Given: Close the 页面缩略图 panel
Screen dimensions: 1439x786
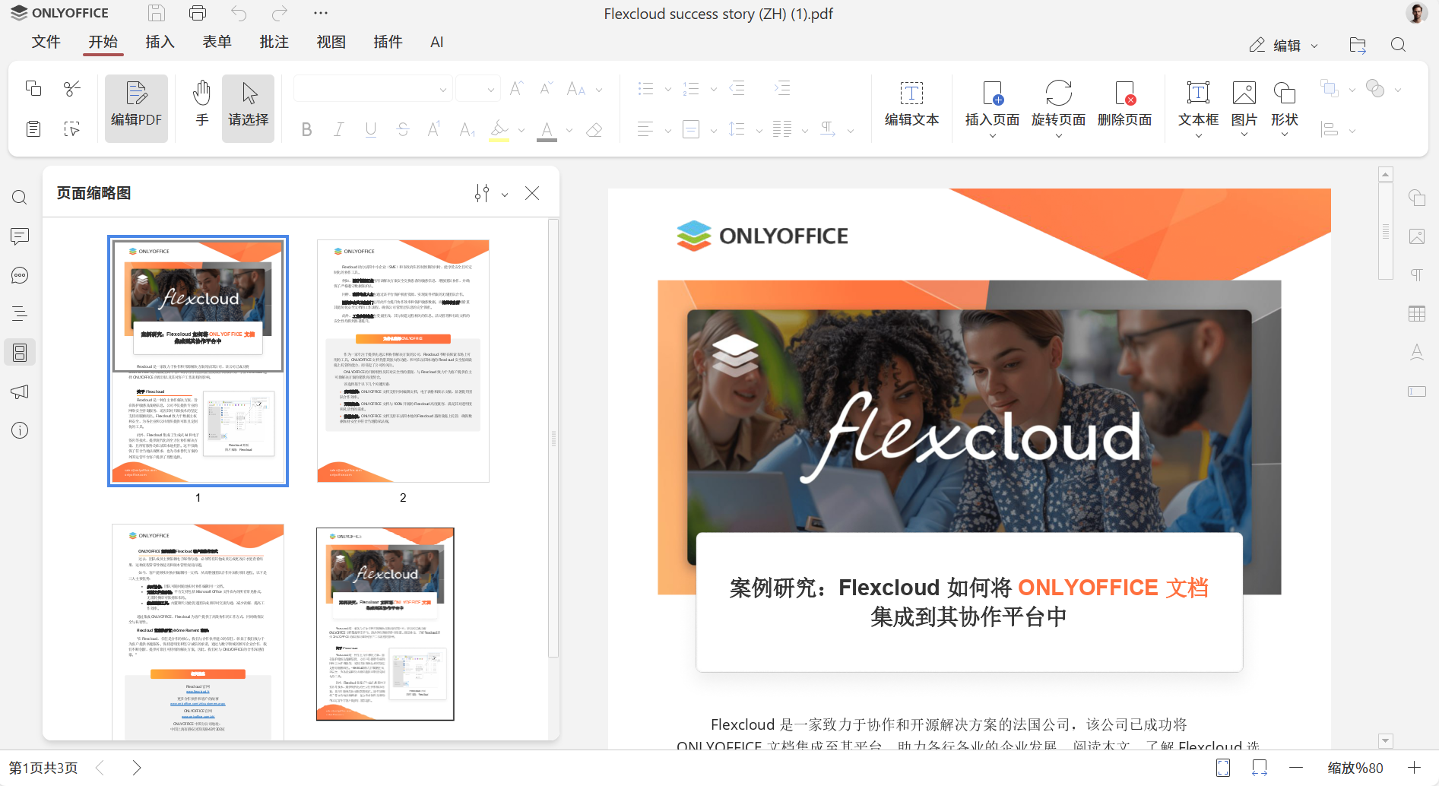Looking at the screenshot, I should (x=532, y=194).
